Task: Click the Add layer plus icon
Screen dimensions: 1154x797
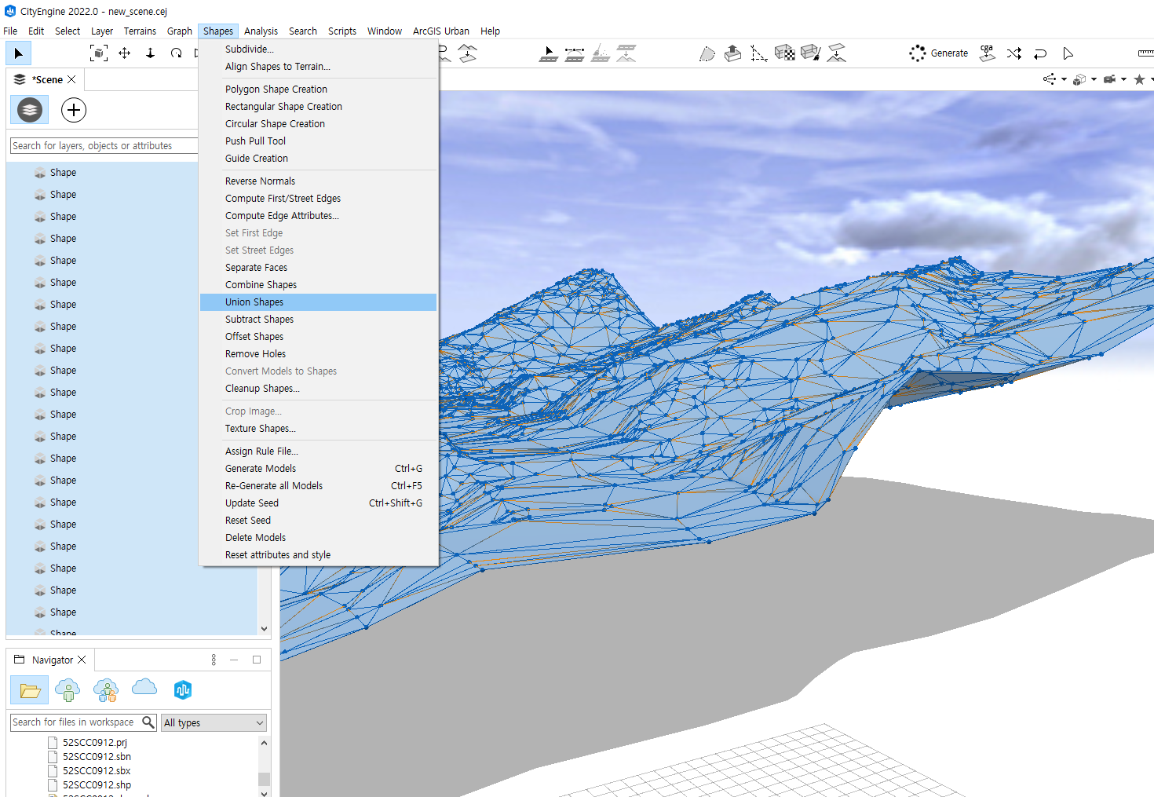Action: (x=74, y=110)
